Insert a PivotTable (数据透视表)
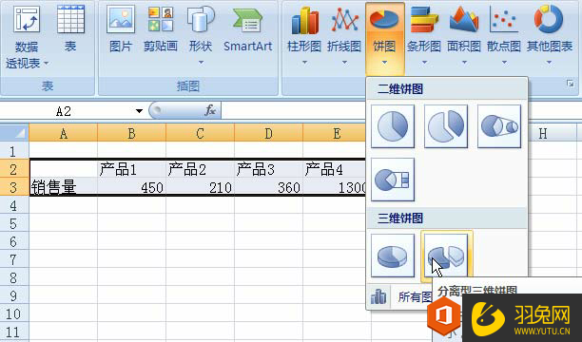Viewport: 582px width, 342px height. (27, 37)
